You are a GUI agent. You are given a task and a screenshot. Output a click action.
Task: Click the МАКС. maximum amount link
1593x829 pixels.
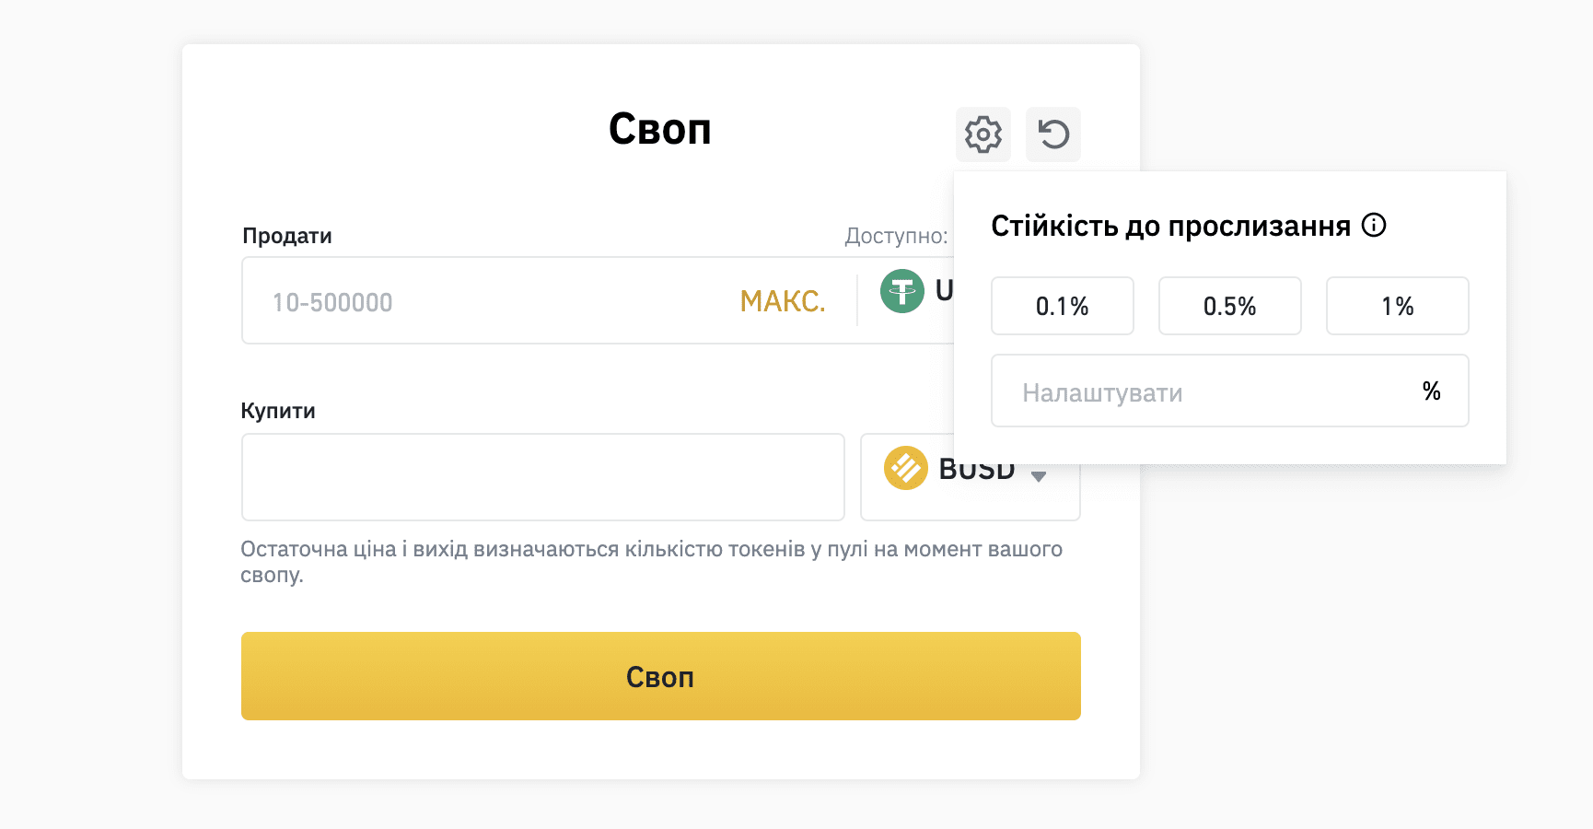(x=783, y=301)
